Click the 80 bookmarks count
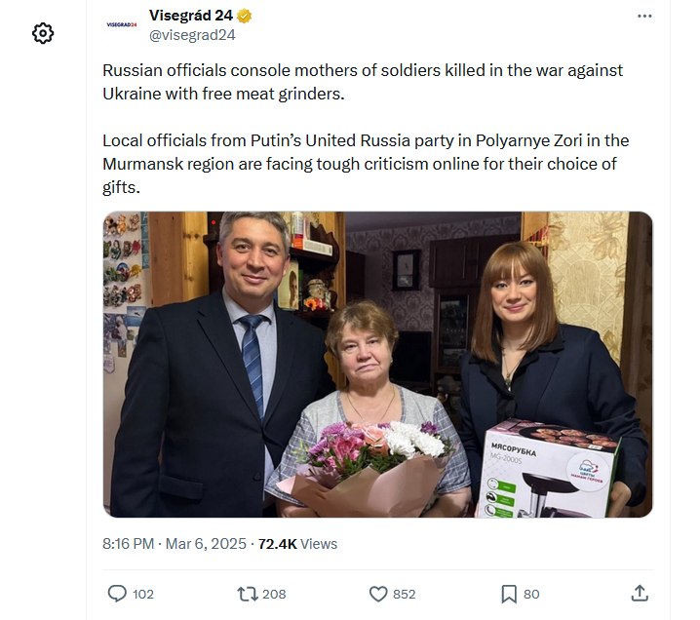The image size is (700, 620). pyautogui.click(x=531, y=594)
